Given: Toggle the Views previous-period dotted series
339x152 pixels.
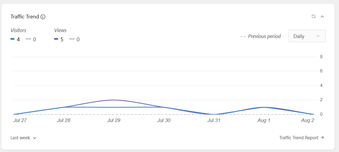Looking at the screenshot, I should pos(75,39).
